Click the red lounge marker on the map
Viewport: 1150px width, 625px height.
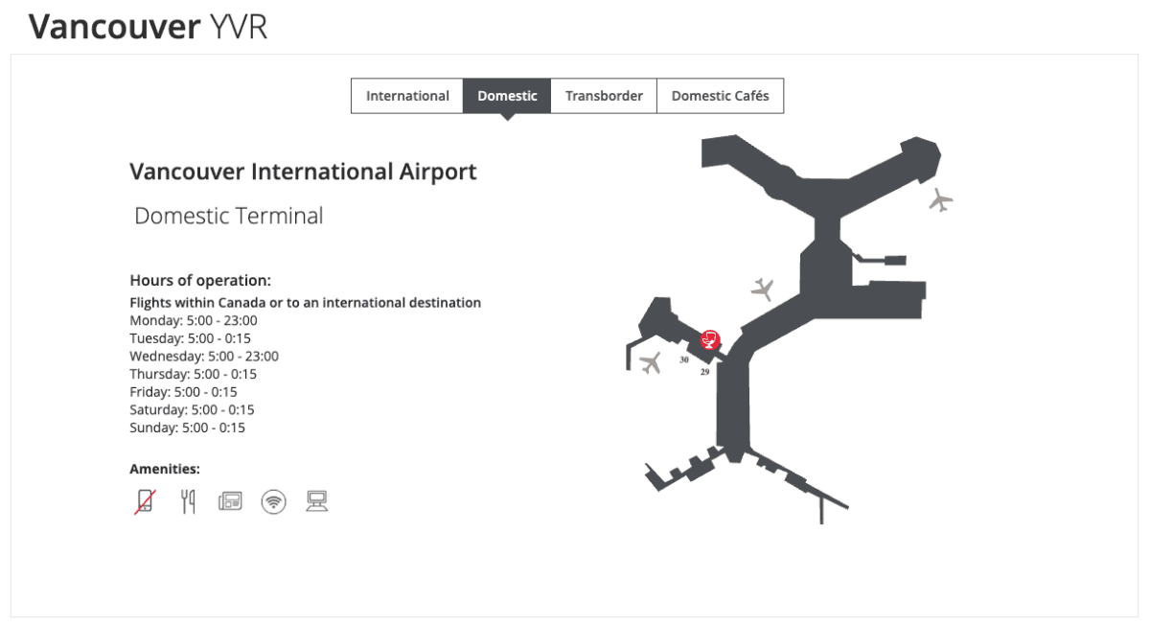tap(709, 338)
